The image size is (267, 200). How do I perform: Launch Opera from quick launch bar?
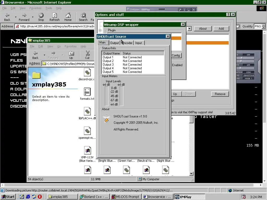tap(40, 197)
